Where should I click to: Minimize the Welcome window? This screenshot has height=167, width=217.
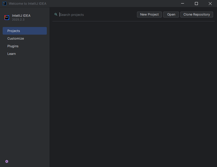(x=183, y=4)
